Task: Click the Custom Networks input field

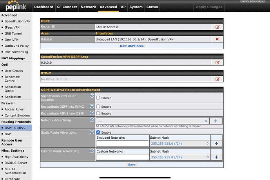Action: click(x=122, y=157)
